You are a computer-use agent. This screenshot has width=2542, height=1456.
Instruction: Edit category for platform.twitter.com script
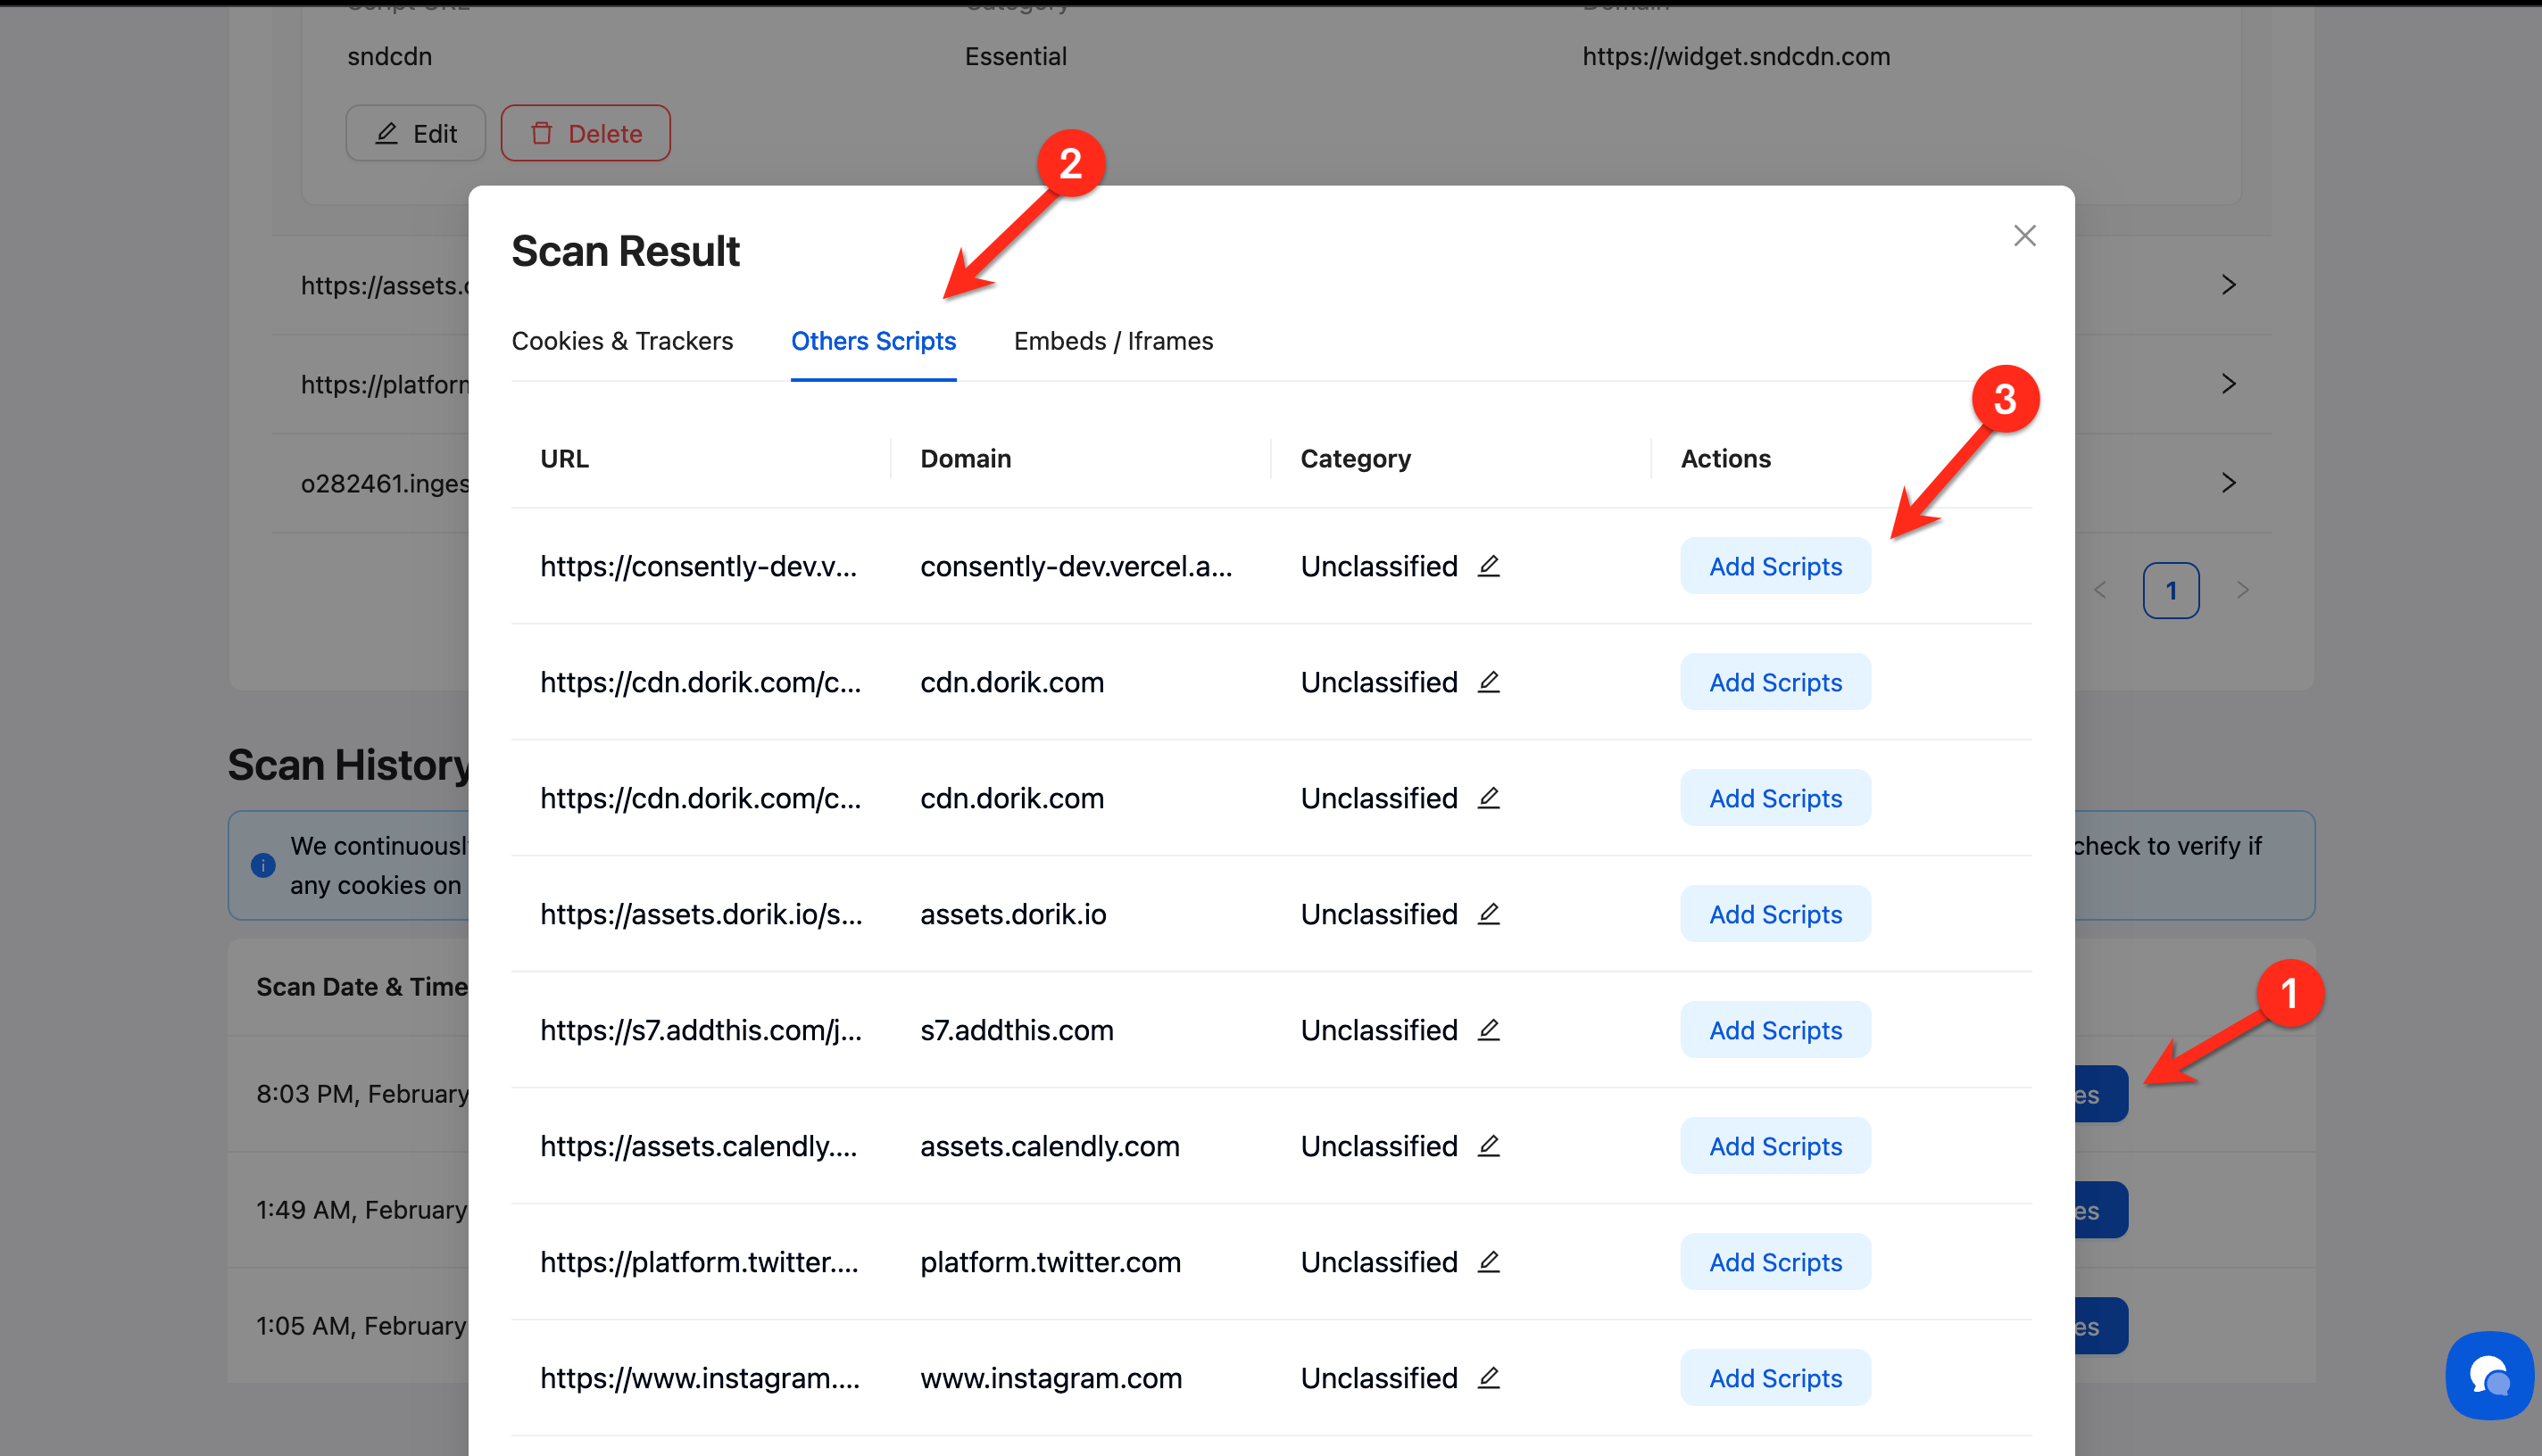(1489, 1262)
